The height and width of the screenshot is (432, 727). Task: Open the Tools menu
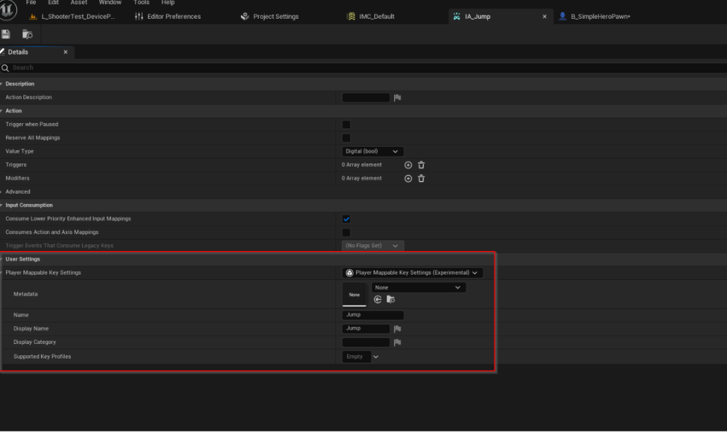[141, 3]
